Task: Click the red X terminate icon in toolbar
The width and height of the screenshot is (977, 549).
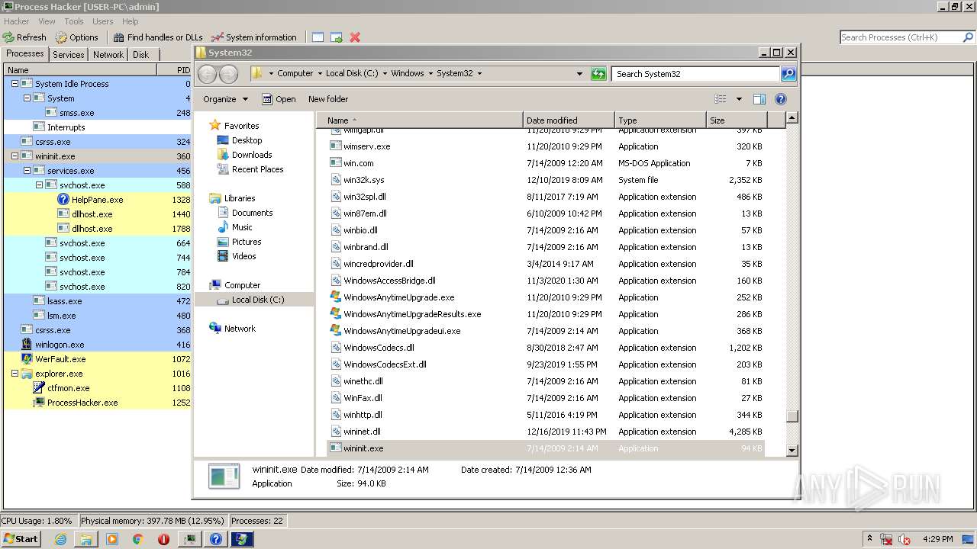Action: click(355, 37)
